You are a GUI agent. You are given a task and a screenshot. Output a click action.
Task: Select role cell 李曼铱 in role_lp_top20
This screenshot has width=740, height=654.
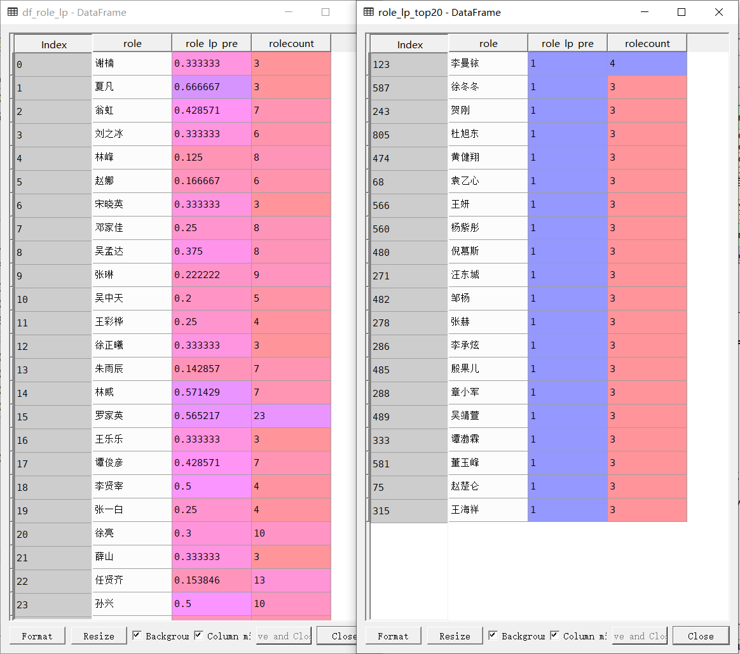[488, 63]
